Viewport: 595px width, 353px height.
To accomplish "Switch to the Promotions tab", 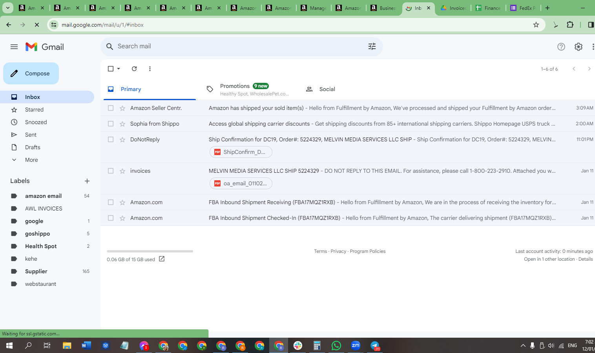I will click(x=248, y=89).
